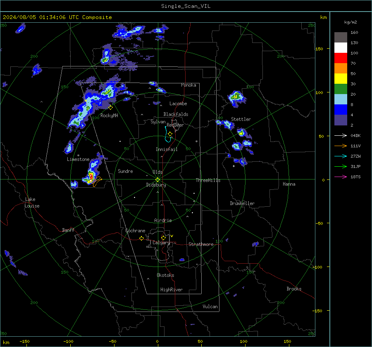The width and height of the screenshot is (372, 347).
Task: Click the green 20-30 legend swatch
Action: pyautogui.click(x=341, y=89)
